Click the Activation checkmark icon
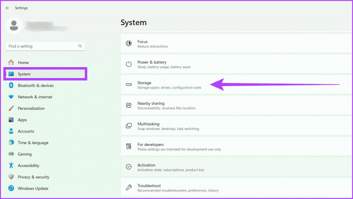 pyautogui.click(x=129, y=167)
